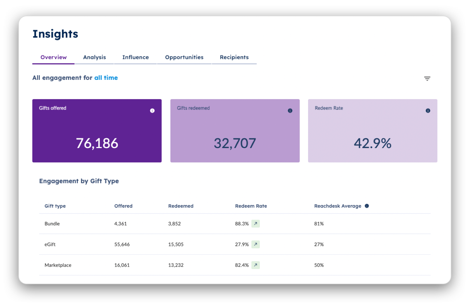469x307 pixels.
Task: Click the 'Insights' page title
Action: pos(55,34)
